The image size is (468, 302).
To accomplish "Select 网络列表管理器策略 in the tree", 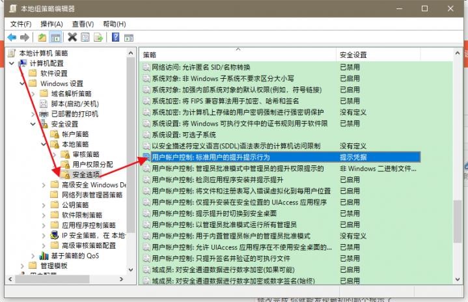I will [92, 195].
